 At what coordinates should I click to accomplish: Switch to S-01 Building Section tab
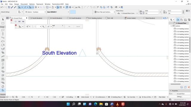tap(94, 18)
